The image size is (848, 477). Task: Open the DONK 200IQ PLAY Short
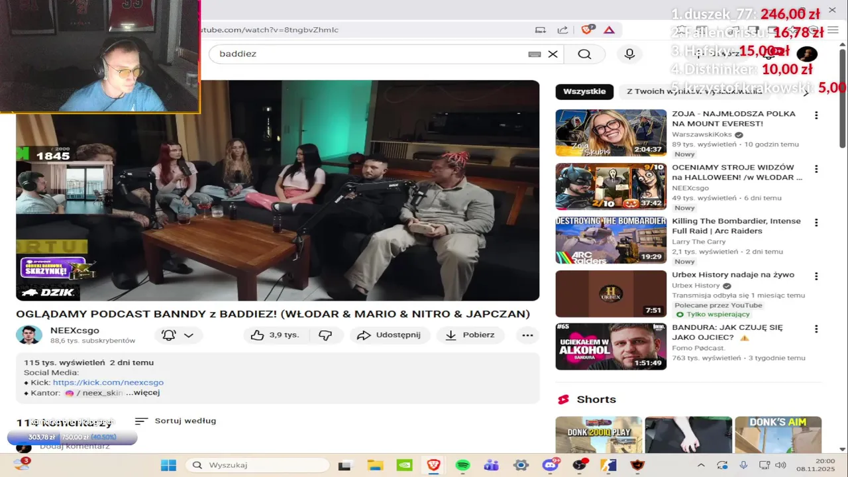click(x=599, y=435)
